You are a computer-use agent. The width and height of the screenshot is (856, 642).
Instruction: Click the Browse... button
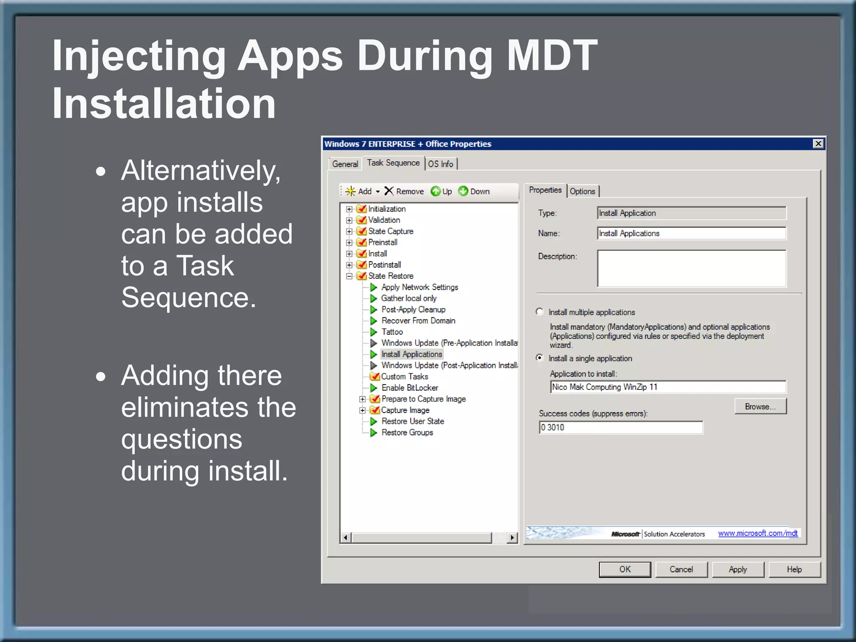(760, 407)
